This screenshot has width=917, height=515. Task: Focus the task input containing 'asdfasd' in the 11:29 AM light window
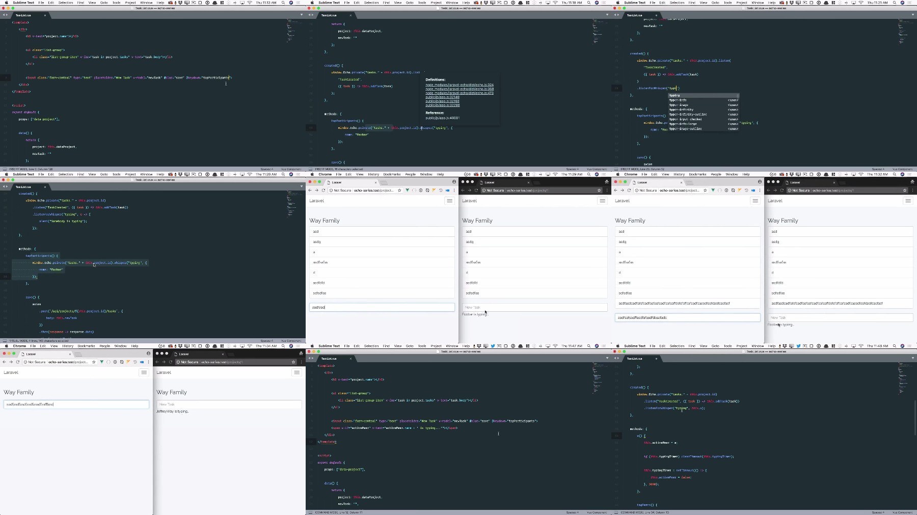pos(382,307)
